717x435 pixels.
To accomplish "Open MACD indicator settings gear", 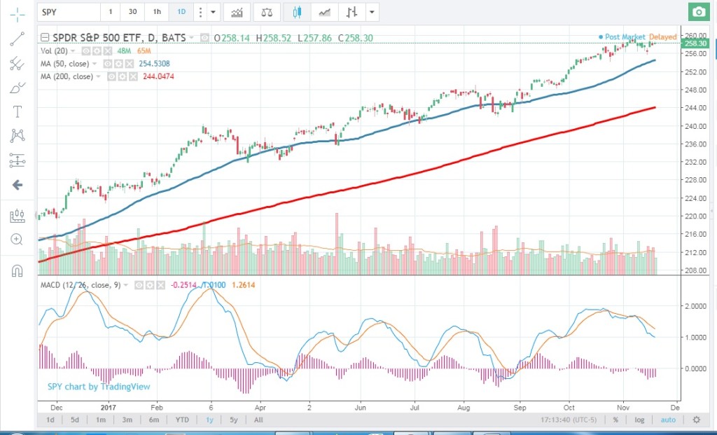I will 148,285.
